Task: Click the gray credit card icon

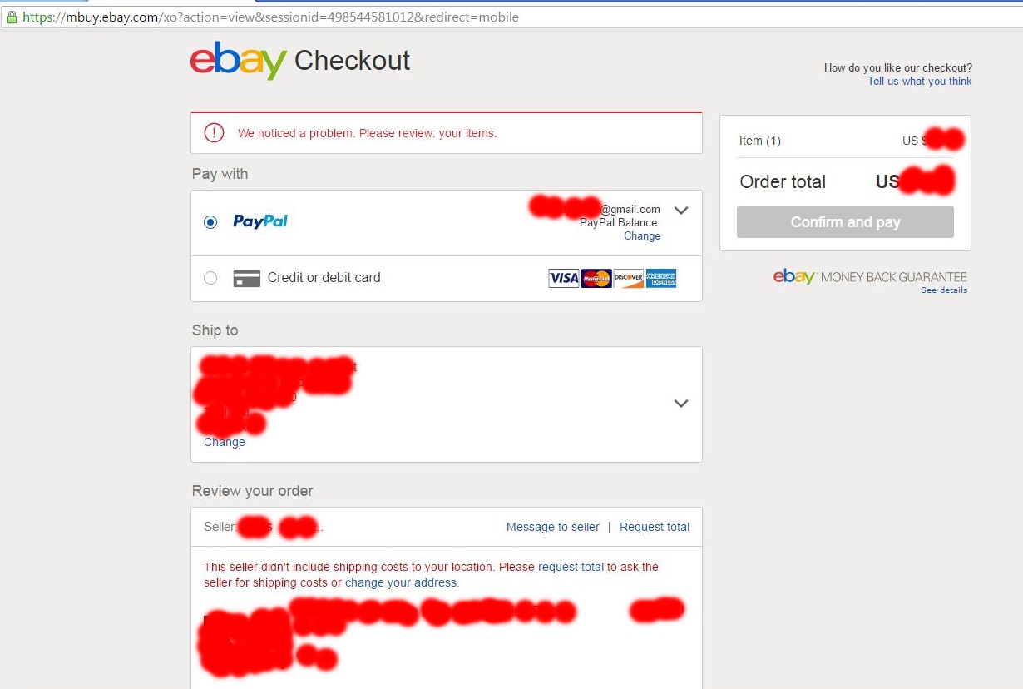Action: click(x=247, y=278)
